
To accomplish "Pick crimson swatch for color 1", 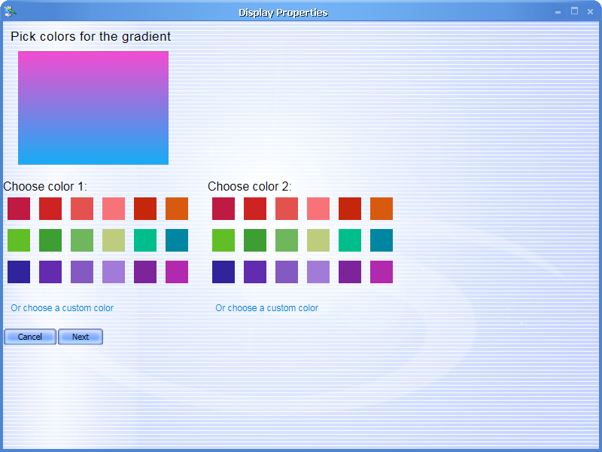I will point(19,209).
